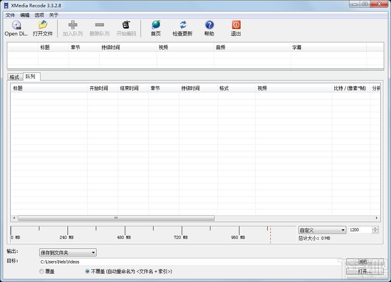
Task: Select the 覆盖 (overwrite) radio button
Action: (42, 271)
